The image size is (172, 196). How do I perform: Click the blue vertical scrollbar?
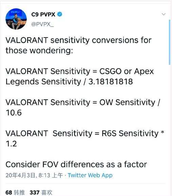point(170,42)
